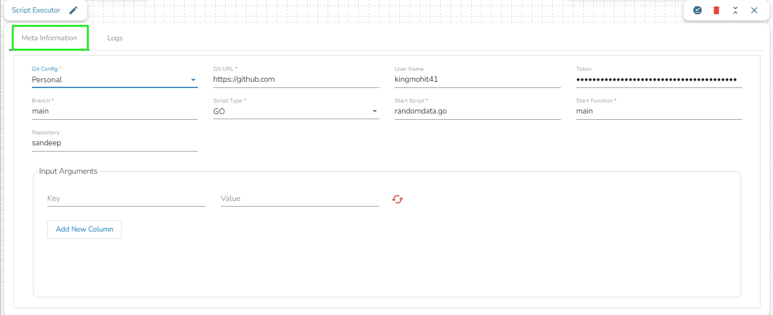Select the Meta Information tab
Screen dimensions: 773x315
[x=49, y=38]
